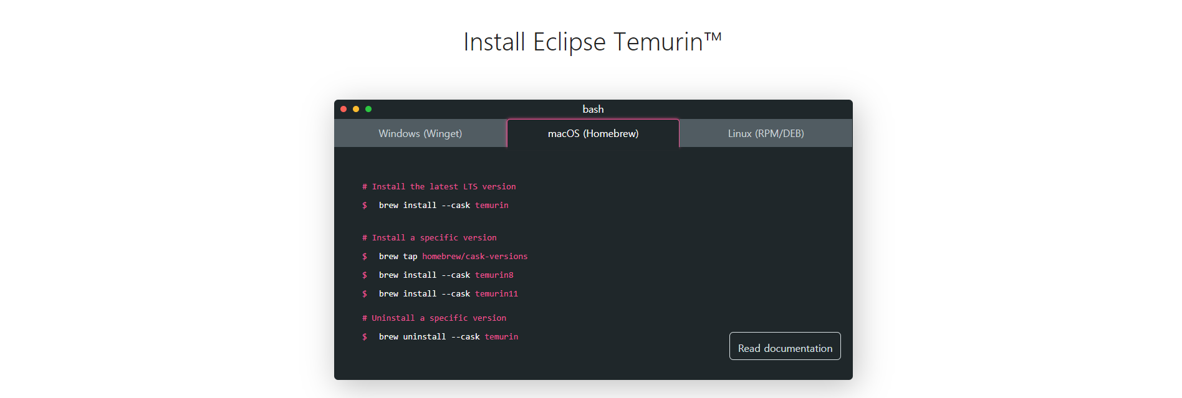Viewport: 1182px width, 398px height.
Task: Open the Linux (RPM/DEB) tab
Action: coord(766,133)
